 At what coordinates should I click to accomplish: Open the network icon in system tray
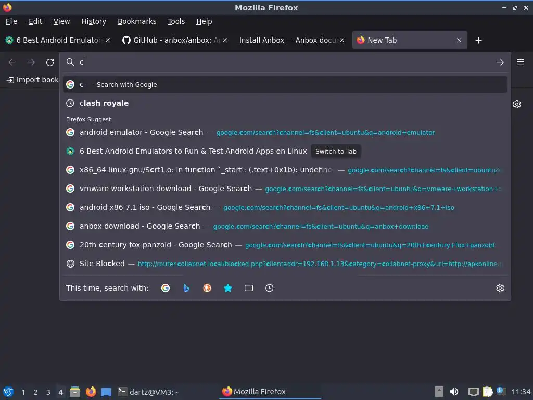(x=473, y=392)
